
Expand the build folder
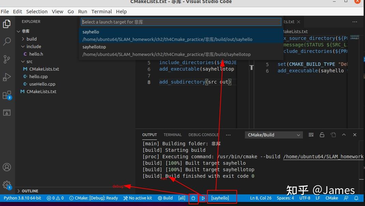click(75, 39)
